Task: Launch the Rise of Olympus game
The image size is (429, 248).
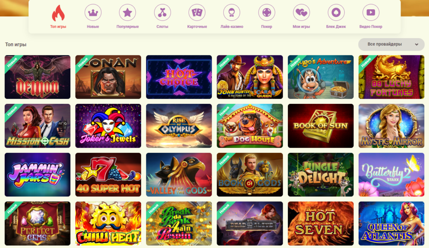Action: pos(179,126)
